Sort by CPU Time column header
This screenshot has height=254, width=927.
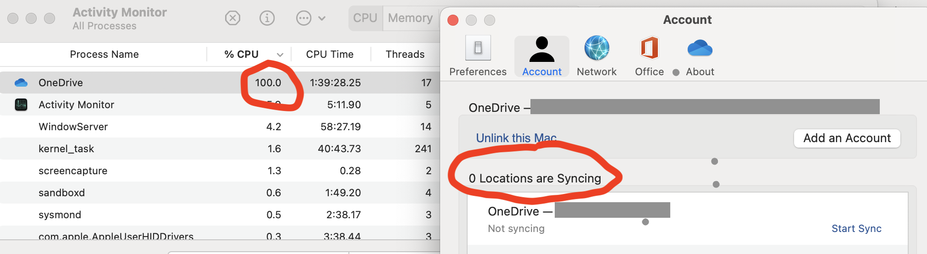click(330, 54)
